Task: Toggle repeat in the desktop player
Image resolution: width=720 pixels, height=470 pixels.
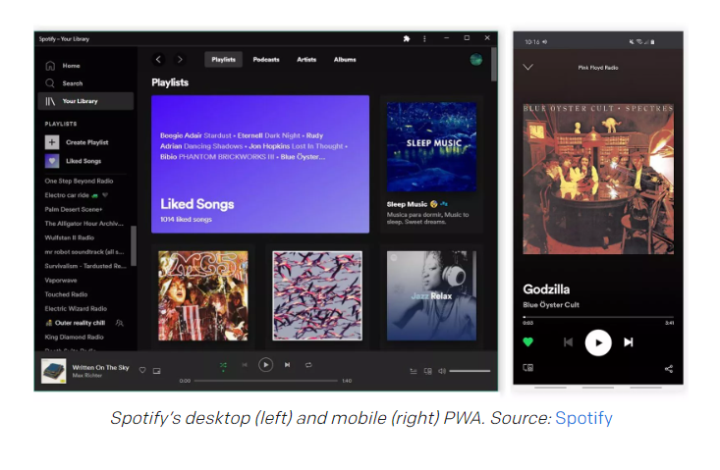Action: pyautogui.click(x=308, y=365)
